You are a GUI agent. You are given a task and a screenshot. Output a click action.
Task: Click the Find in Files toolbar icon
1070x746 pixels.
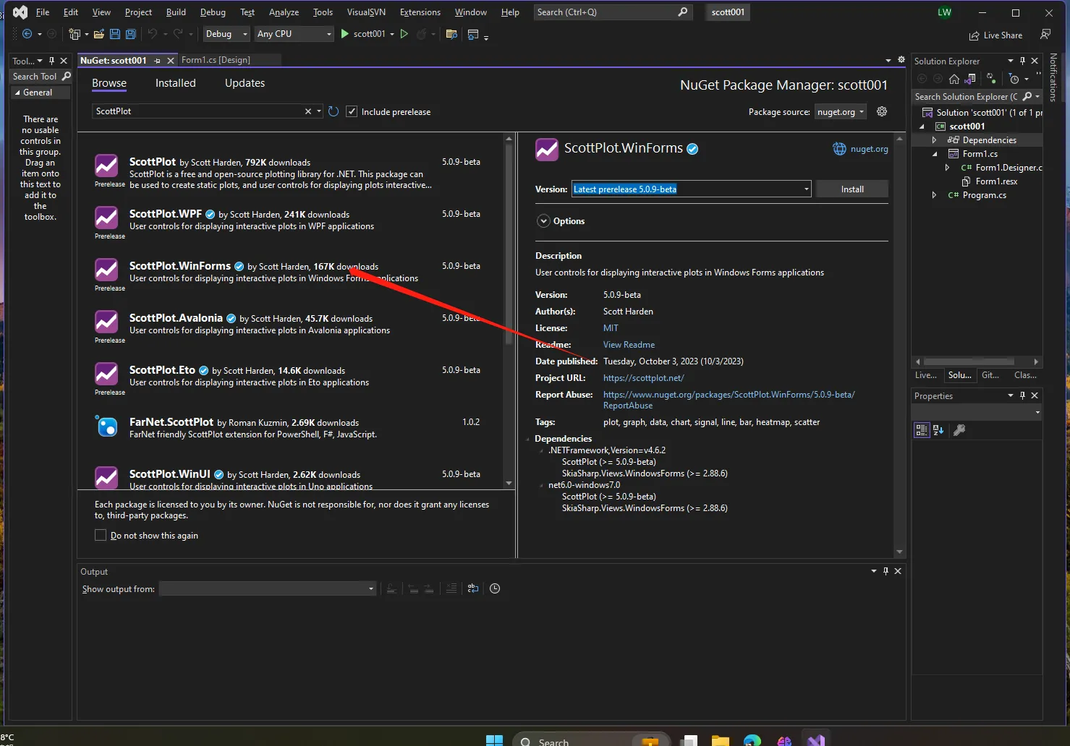451,34
